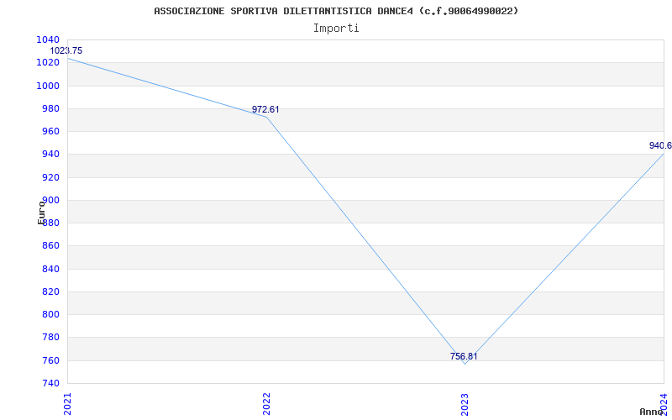Click the 940 y-axis tick label
The width and height of the screenshot is (672, 420).
[x=50, y=155]
